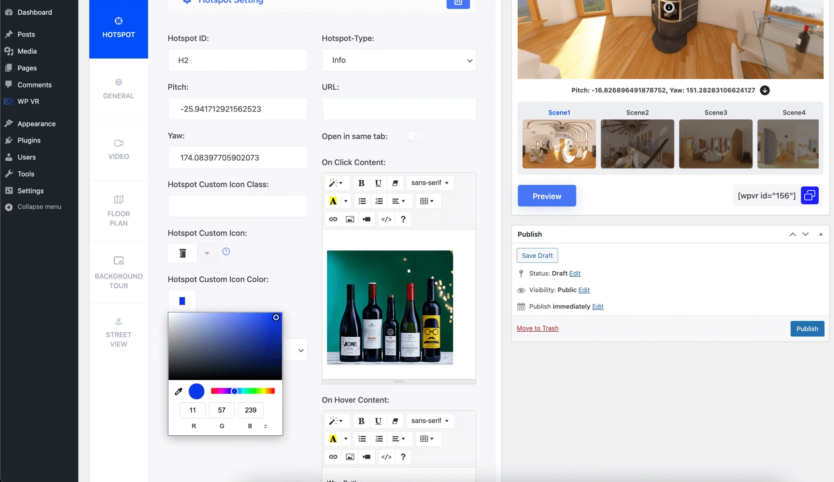Click the Scene1 thumbnail image
This screenshot has height=482, width=834.
pos(559,143)
